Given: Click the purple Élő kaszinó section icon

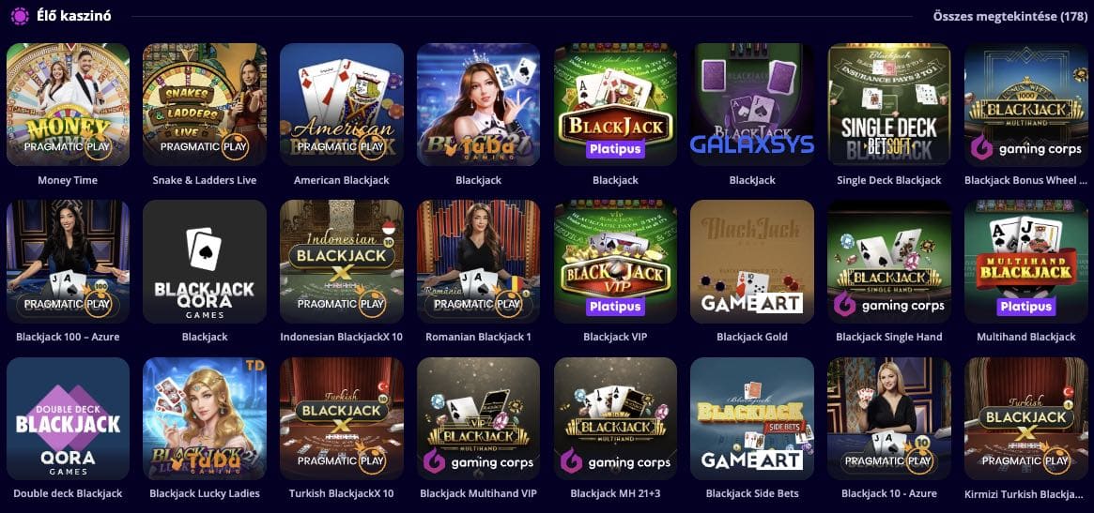Looking at the screenshot, I should coord(20,15).
